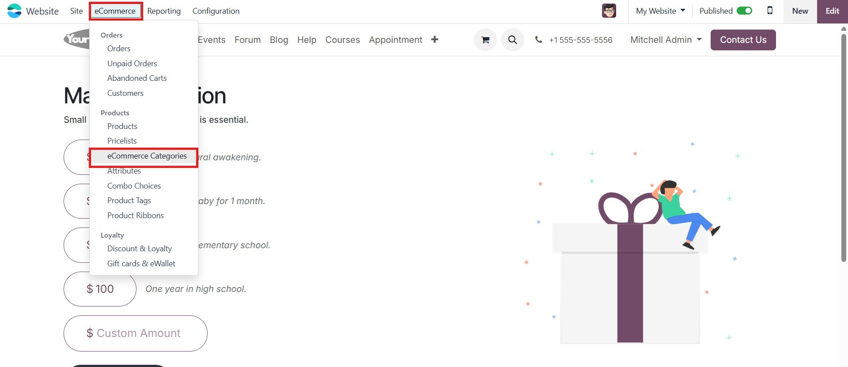Toggle the Published switch
Screen dimensions: 848x367
pos(744,11)
